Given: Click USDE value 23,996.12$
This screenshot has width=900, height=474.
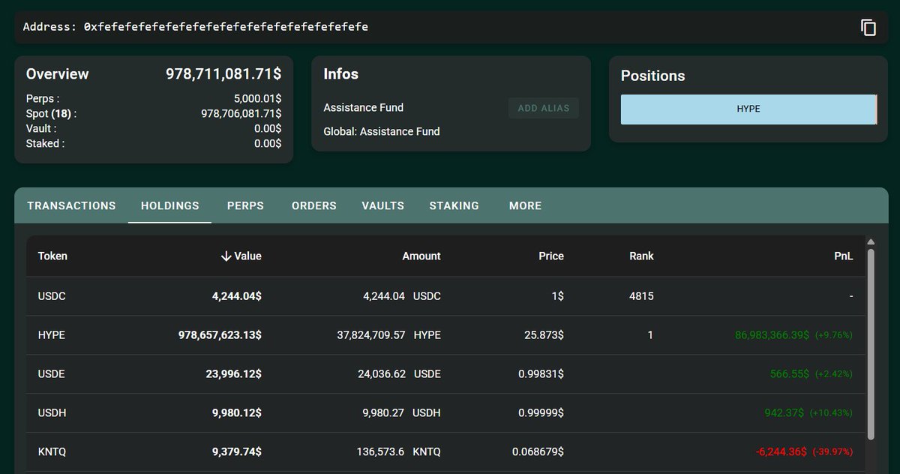Looking at the screenshot, I should click(x=234, y=374).
